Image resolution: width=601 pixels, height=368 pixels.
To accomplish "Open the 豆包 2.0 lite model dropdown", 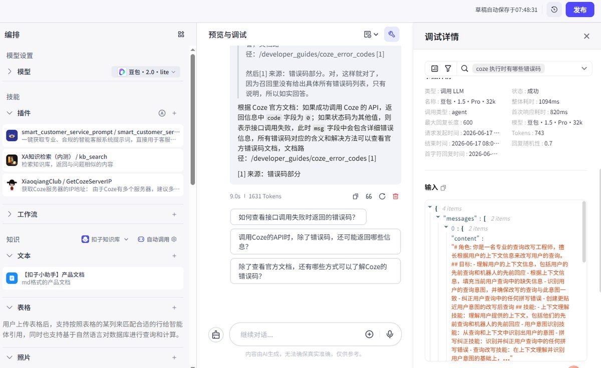I will pos(146,72).
